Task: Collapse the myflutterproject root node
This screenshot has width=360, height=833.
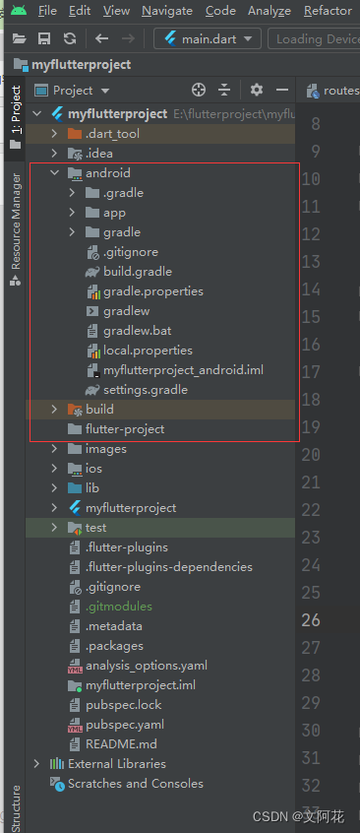Action: 37,113
